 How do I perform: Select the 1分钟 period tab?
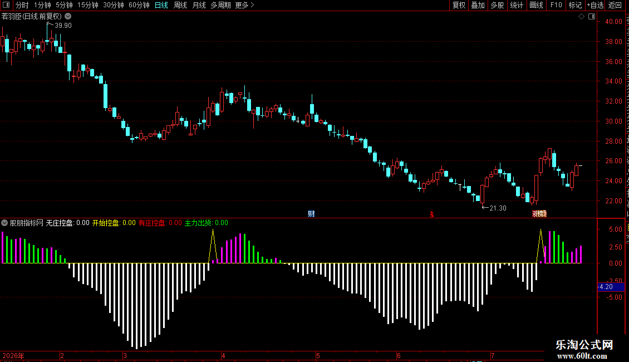click(x=42, y=5)
